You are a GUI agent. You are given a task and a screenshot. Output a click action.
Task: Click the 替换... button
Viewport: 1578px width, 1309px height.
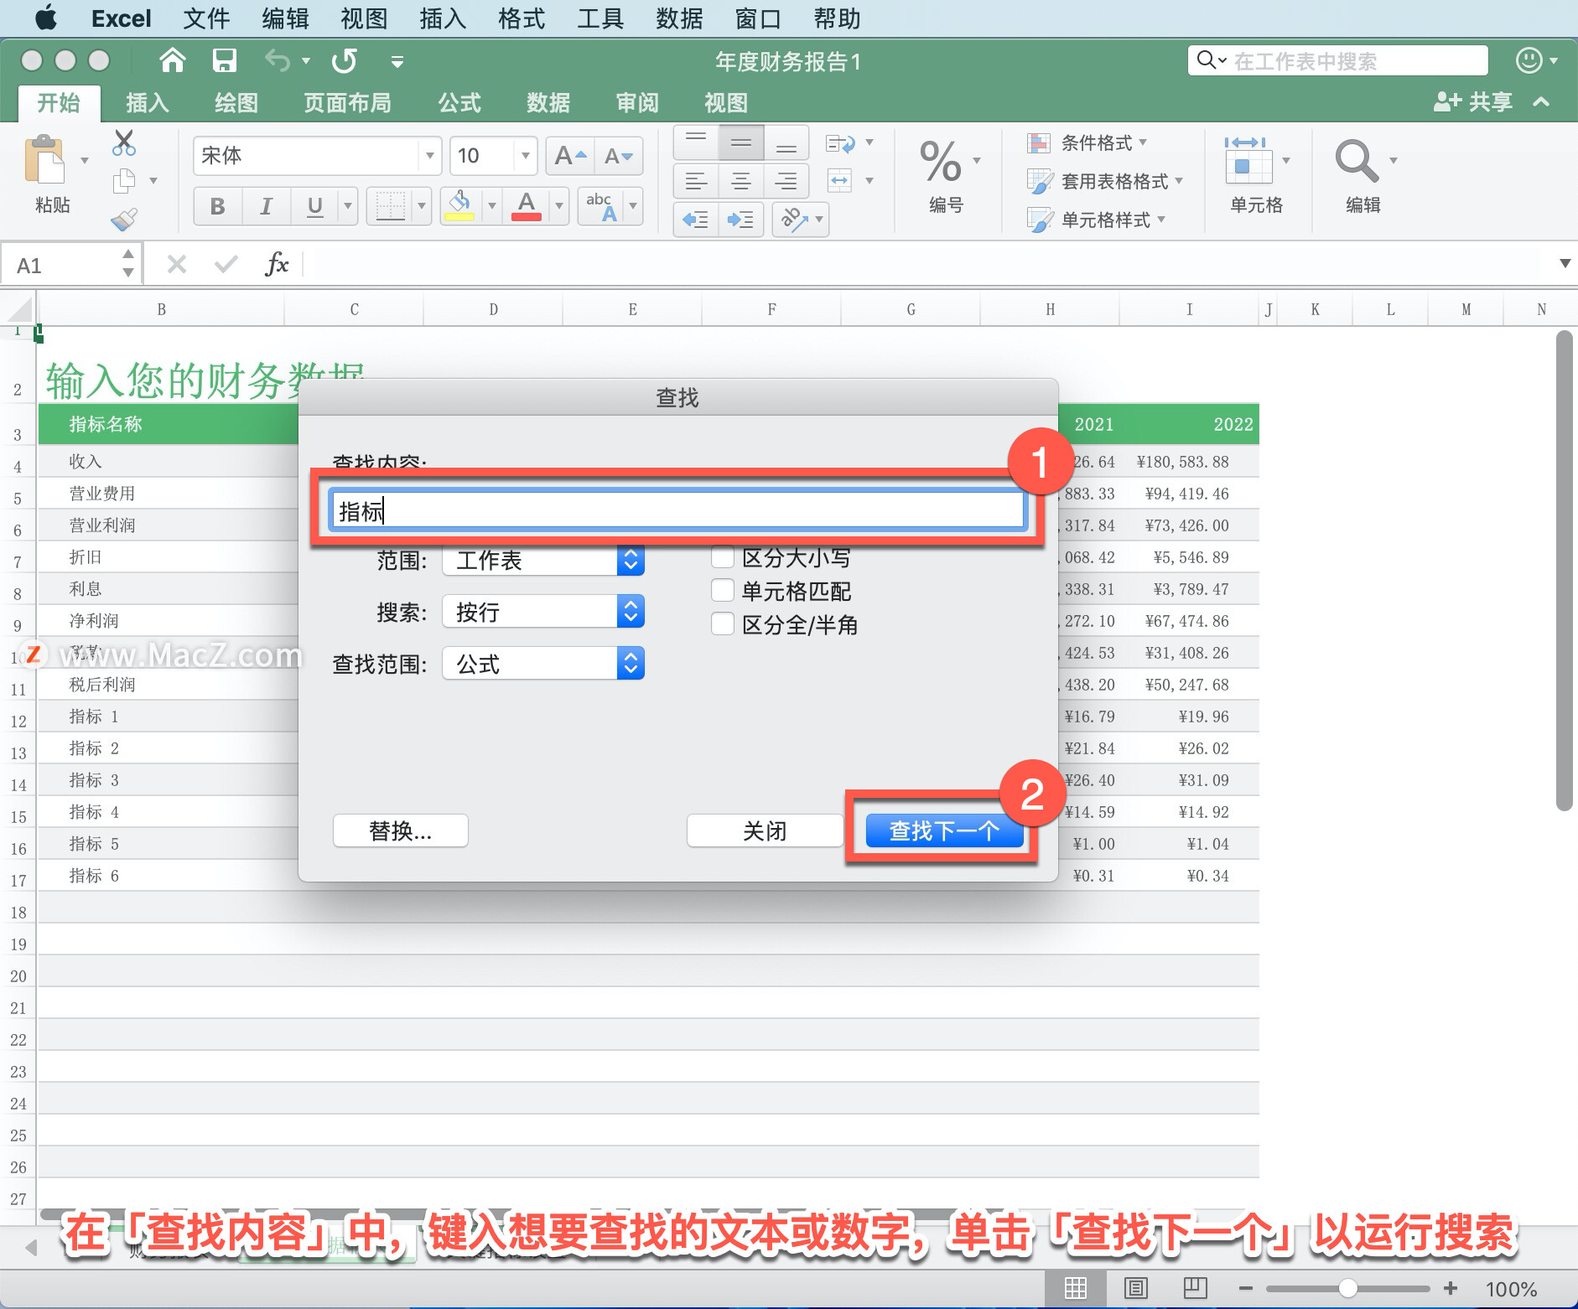[x=401, y=830]
